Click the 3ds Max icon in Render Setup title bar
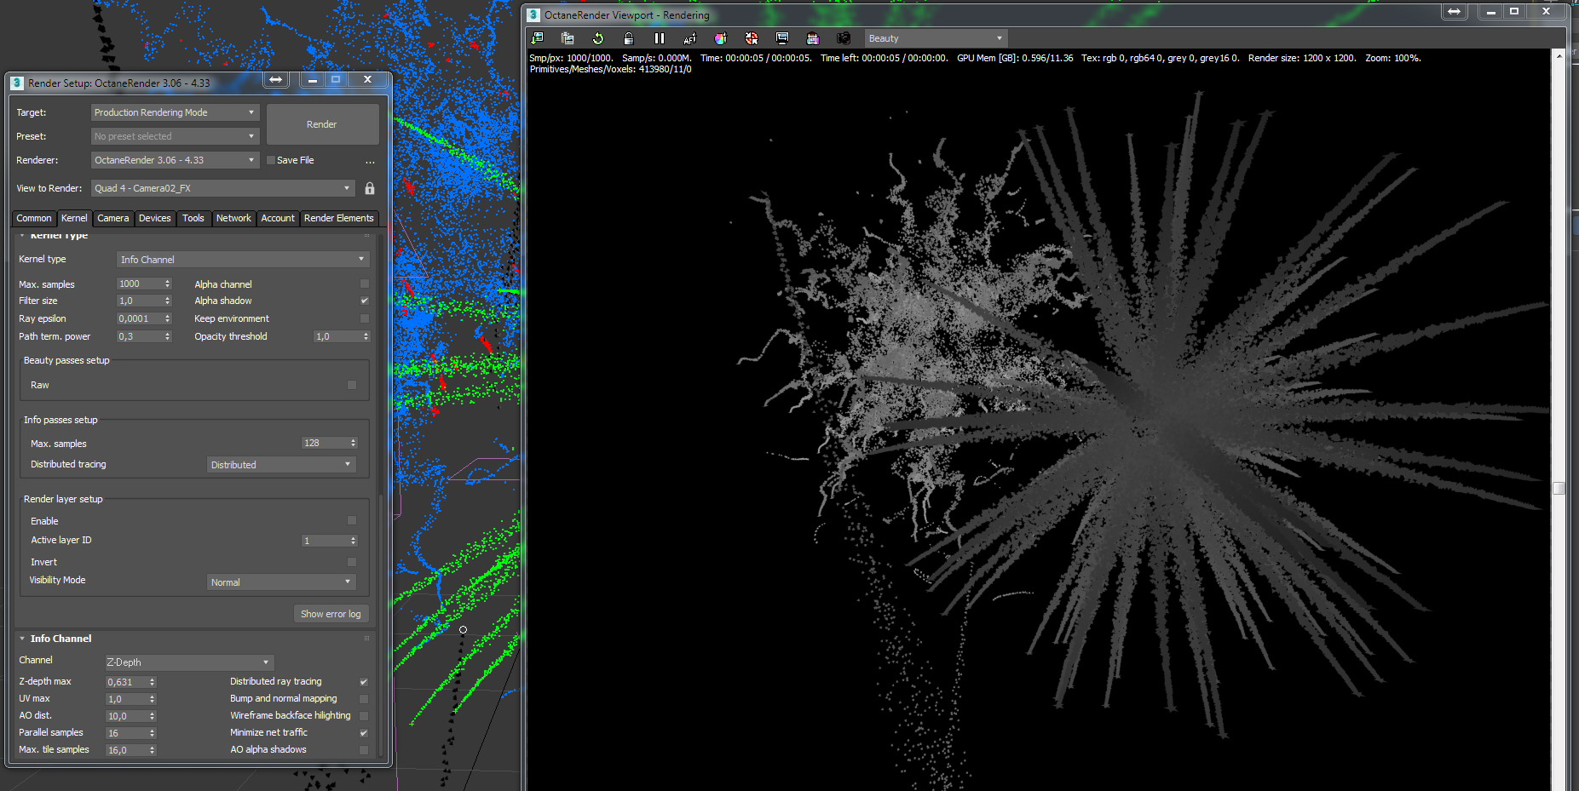1579x791 pixels. 16,83
